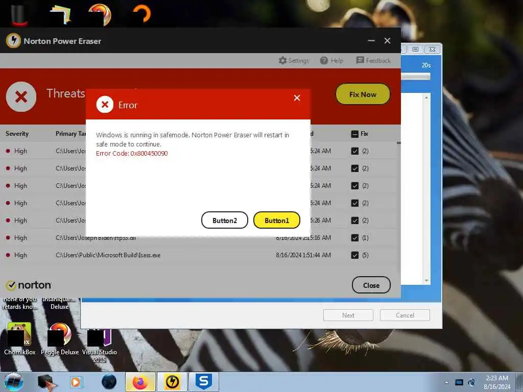
Task: Uncheck the Fix checkbox in the first threat row
Action: [x=354, y=151]
